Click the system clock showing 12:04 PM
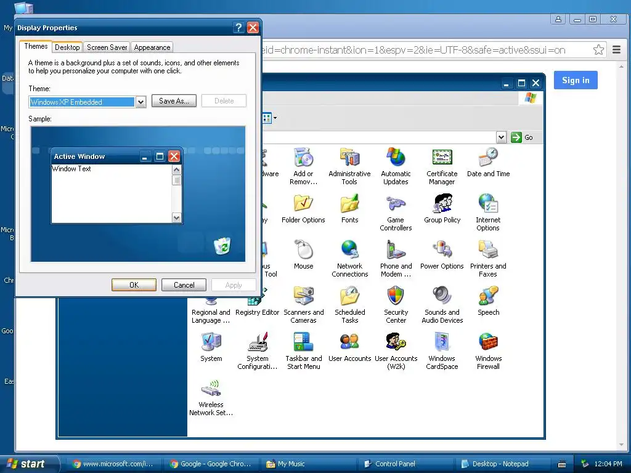 point(608,464)
